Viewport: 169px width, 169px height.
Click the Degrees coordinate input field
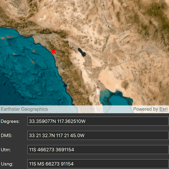coord(98,121)
